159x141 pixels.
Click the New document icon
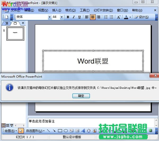tap(7, 17)
